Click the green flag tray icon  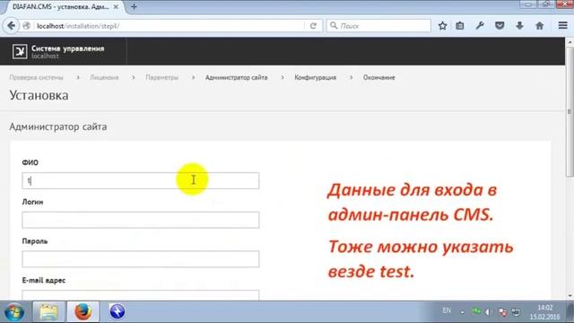tap(476, 311)
